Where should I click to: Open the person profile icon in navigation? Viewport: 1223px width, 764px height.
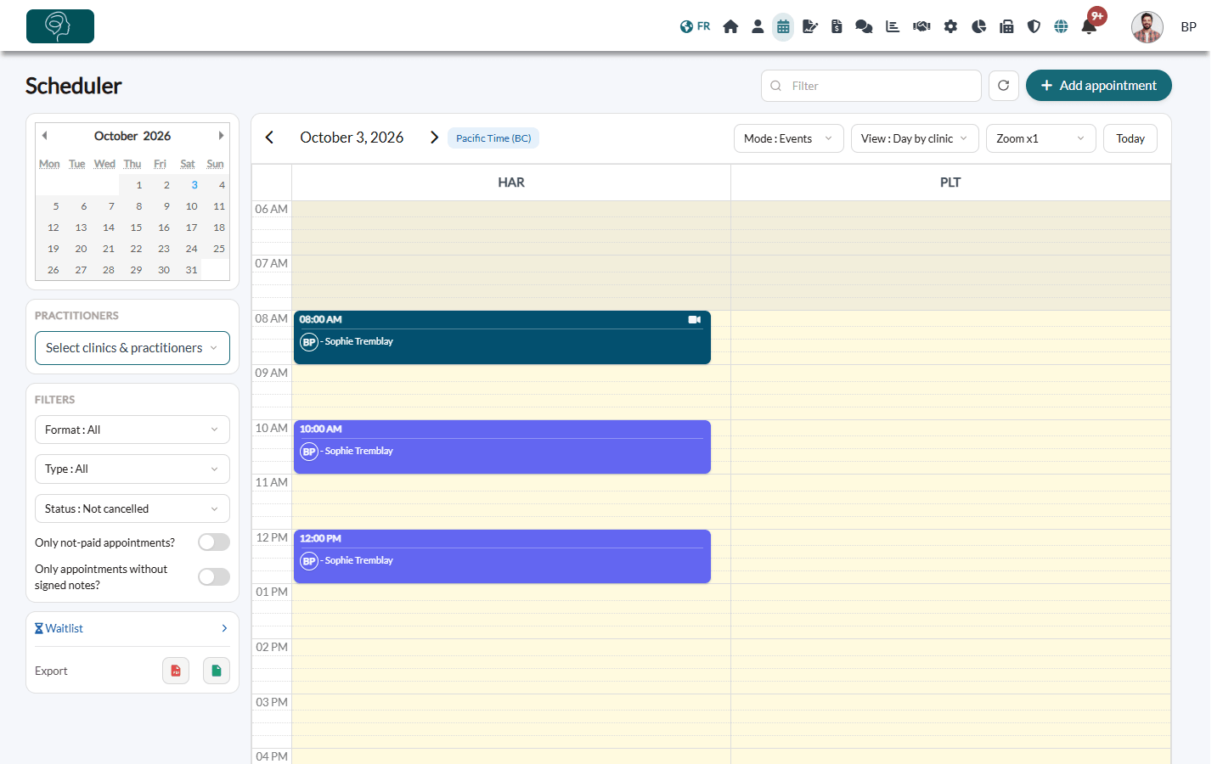tap(758, 26)
